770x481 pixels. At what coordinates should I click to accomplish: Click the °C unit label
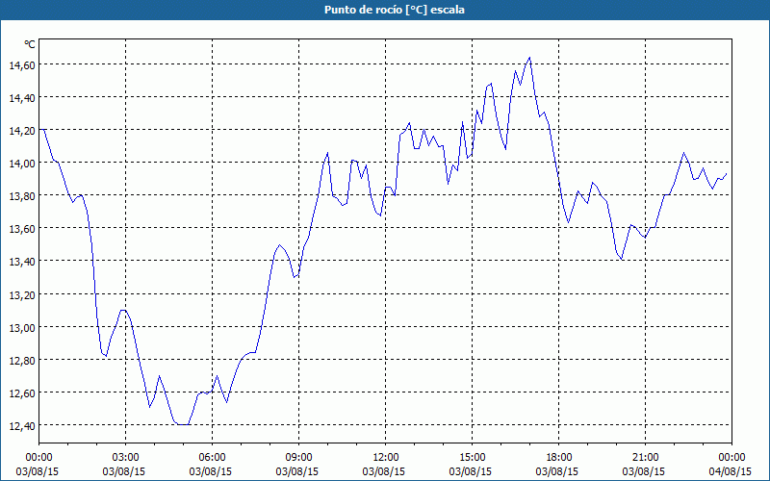(30, 44)
